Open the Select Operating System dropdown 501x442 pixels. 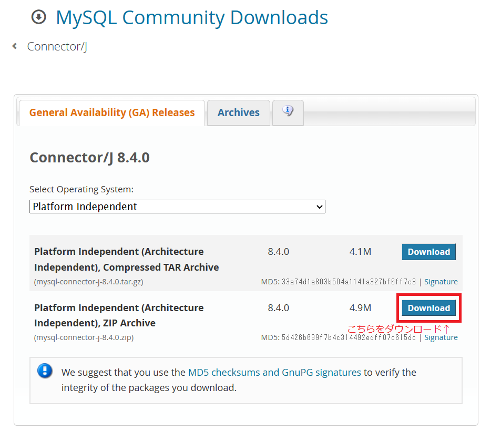[177, 207]
